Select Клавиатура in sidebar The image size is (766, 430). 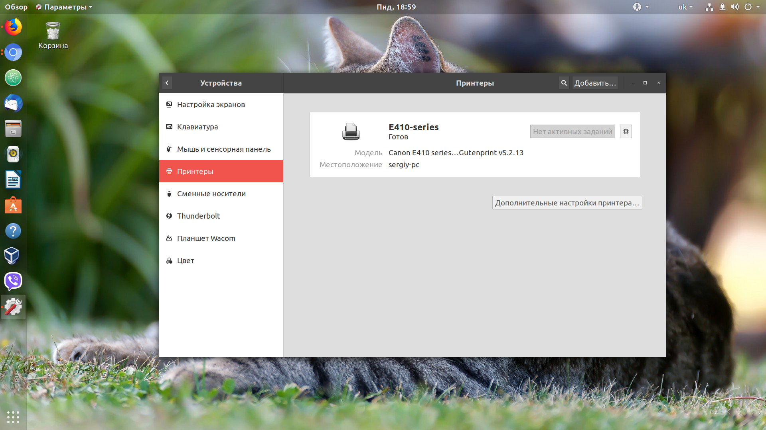[x=221, y=127]
